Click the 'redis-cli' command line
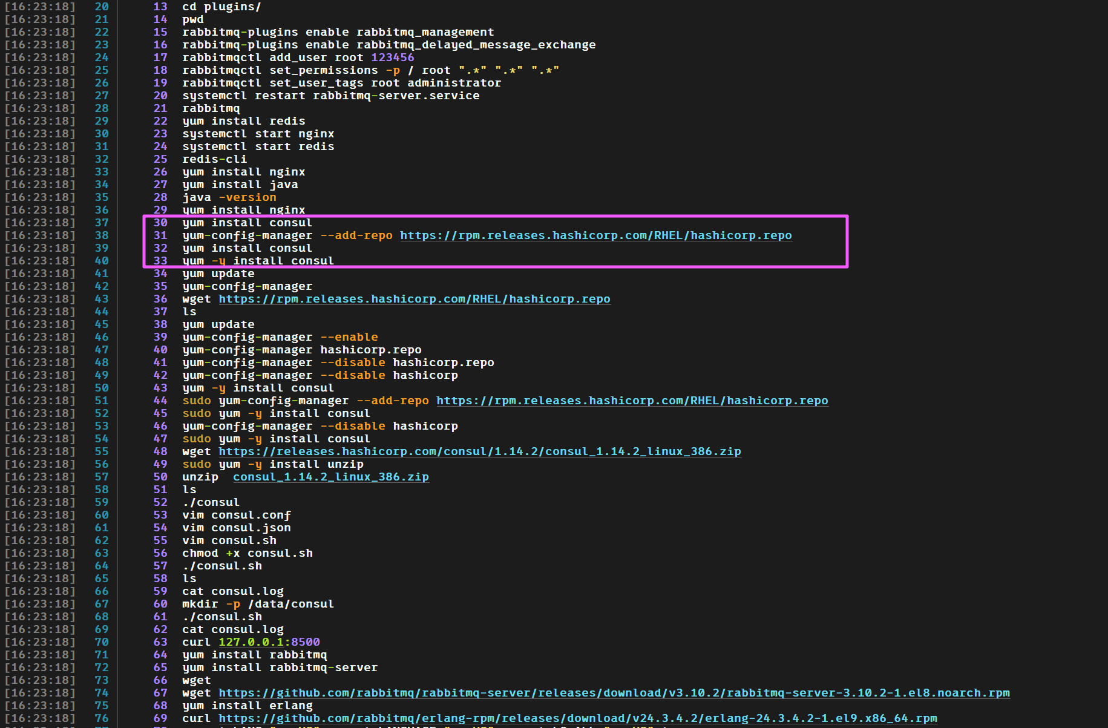 (215, 159)
